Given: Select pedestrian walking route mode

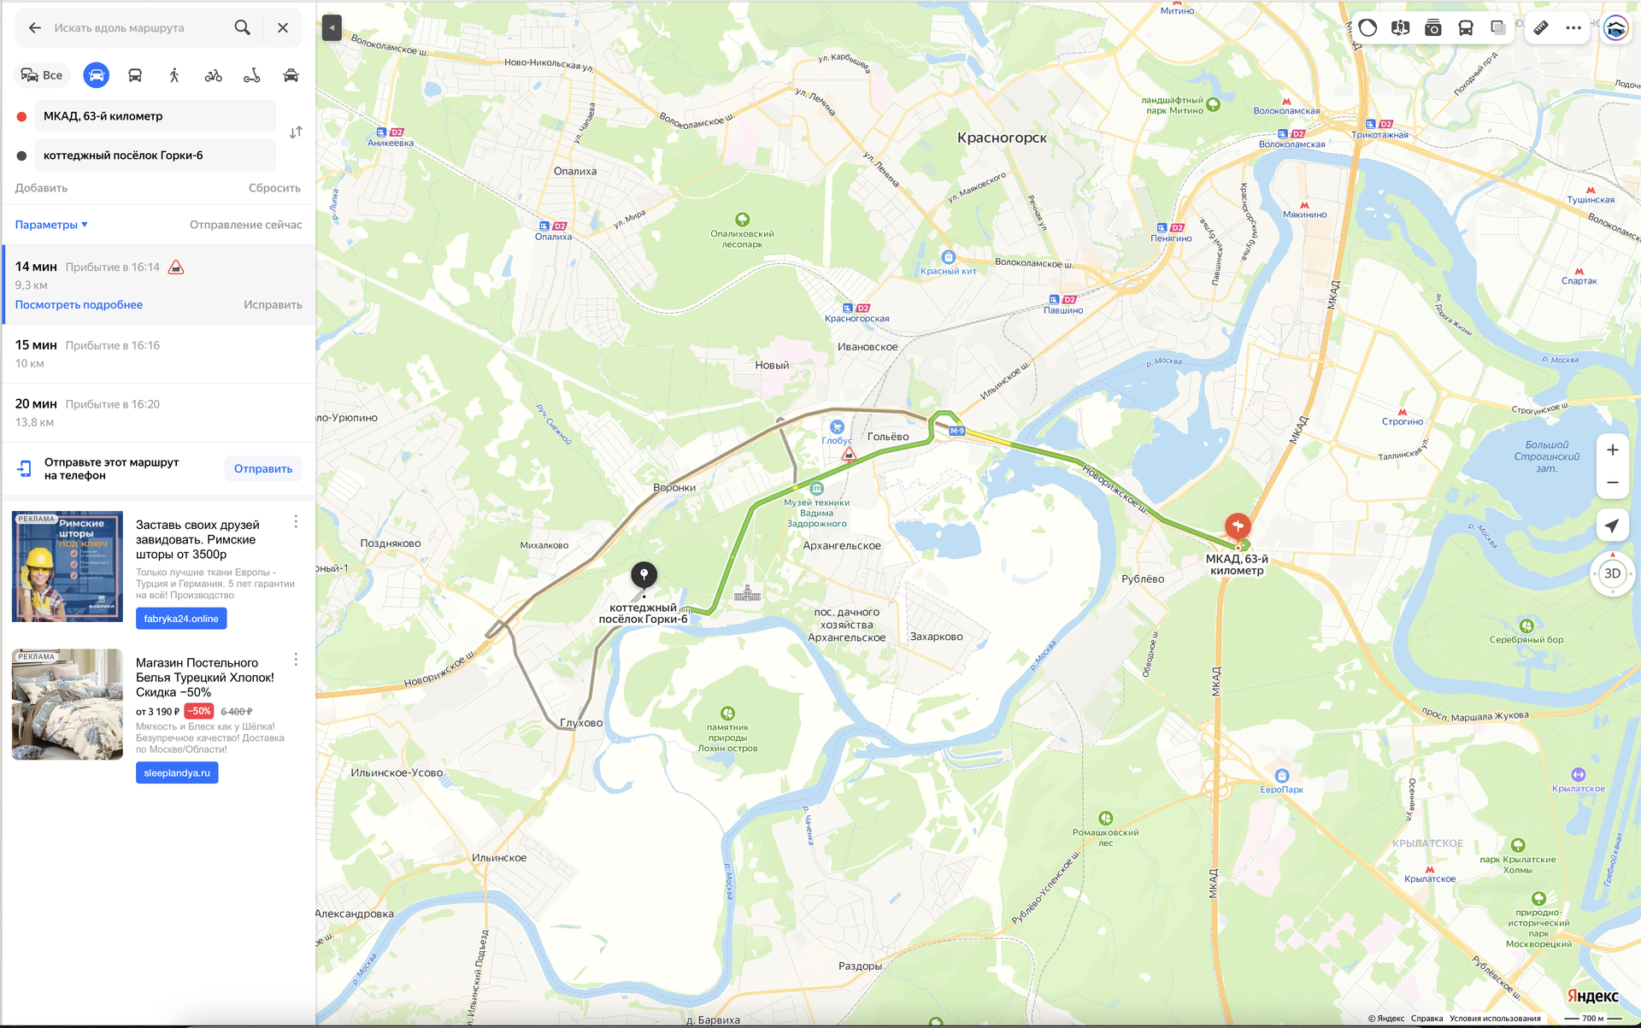Looking at the screenshot, I should pos(174,75).
